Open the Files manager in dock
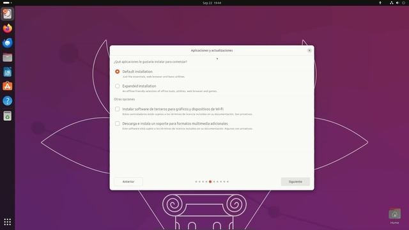 7,57
